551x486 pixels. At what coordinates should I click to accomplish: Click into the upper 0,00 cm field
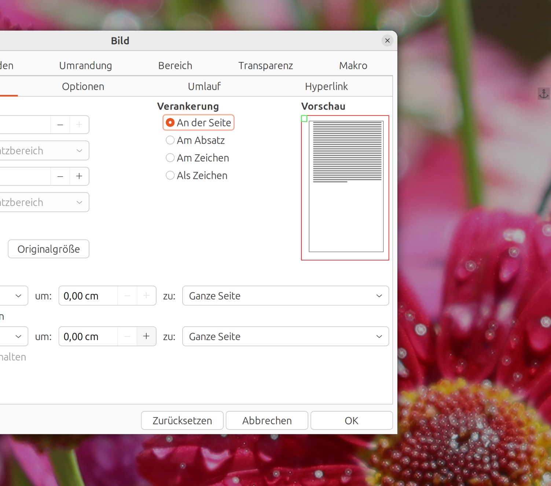[88, 296]
